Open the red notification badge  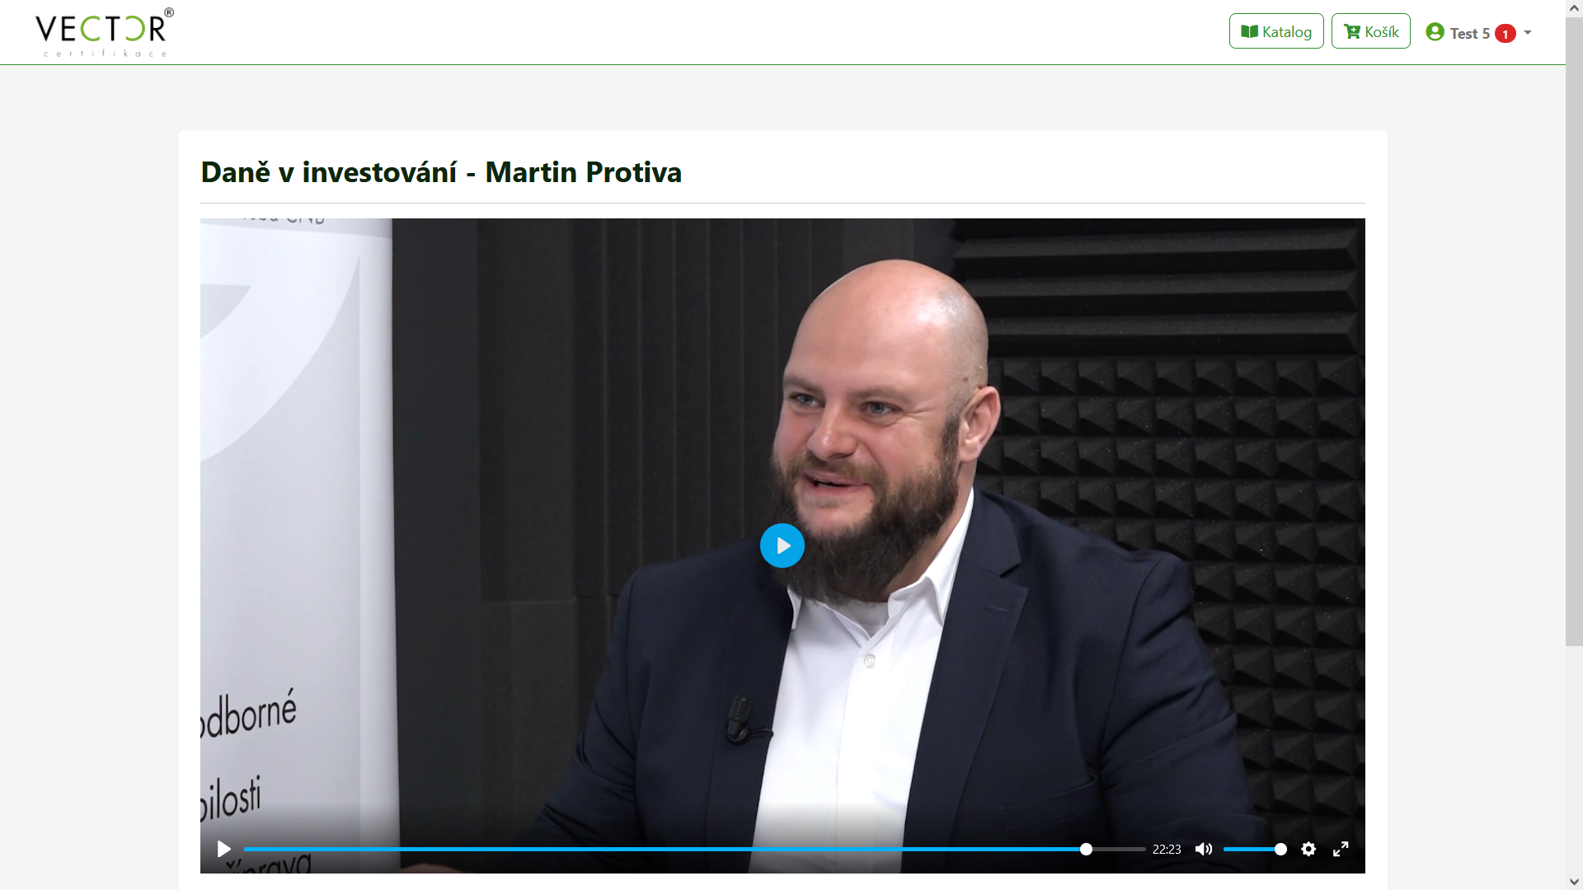(1505, 34)
